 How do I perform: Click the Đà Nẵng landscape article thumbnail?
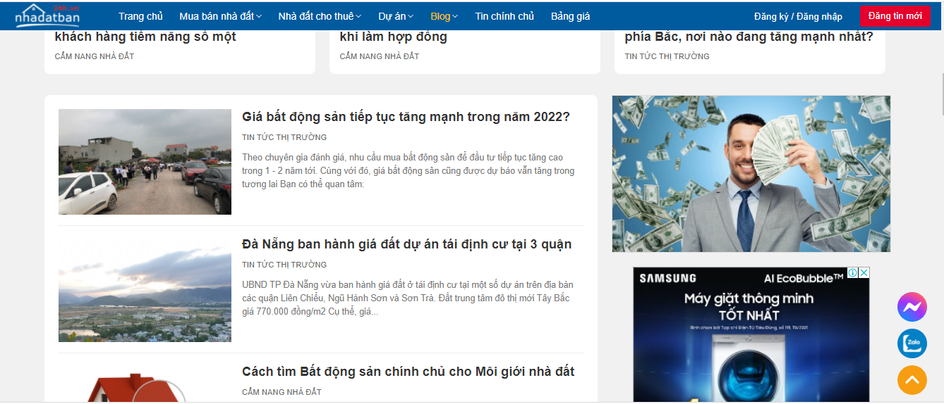point(145,289)
